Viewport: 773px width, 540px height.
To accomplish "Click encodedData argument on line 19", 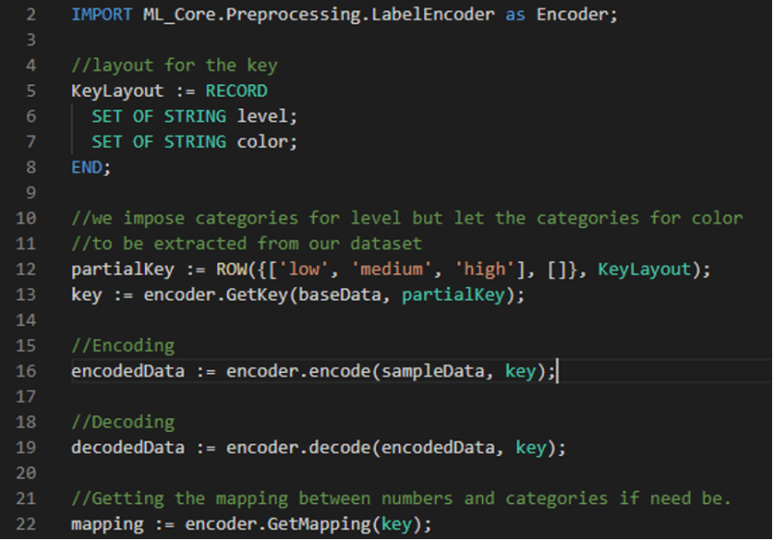I will pyautogui.click(x=438, y=447).
